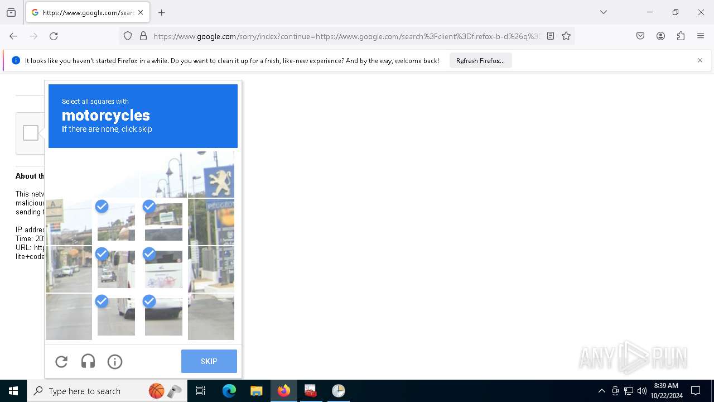Expand the list all tabs dropdown
This screenshot has height=402, width=714.
click(604, 12)
